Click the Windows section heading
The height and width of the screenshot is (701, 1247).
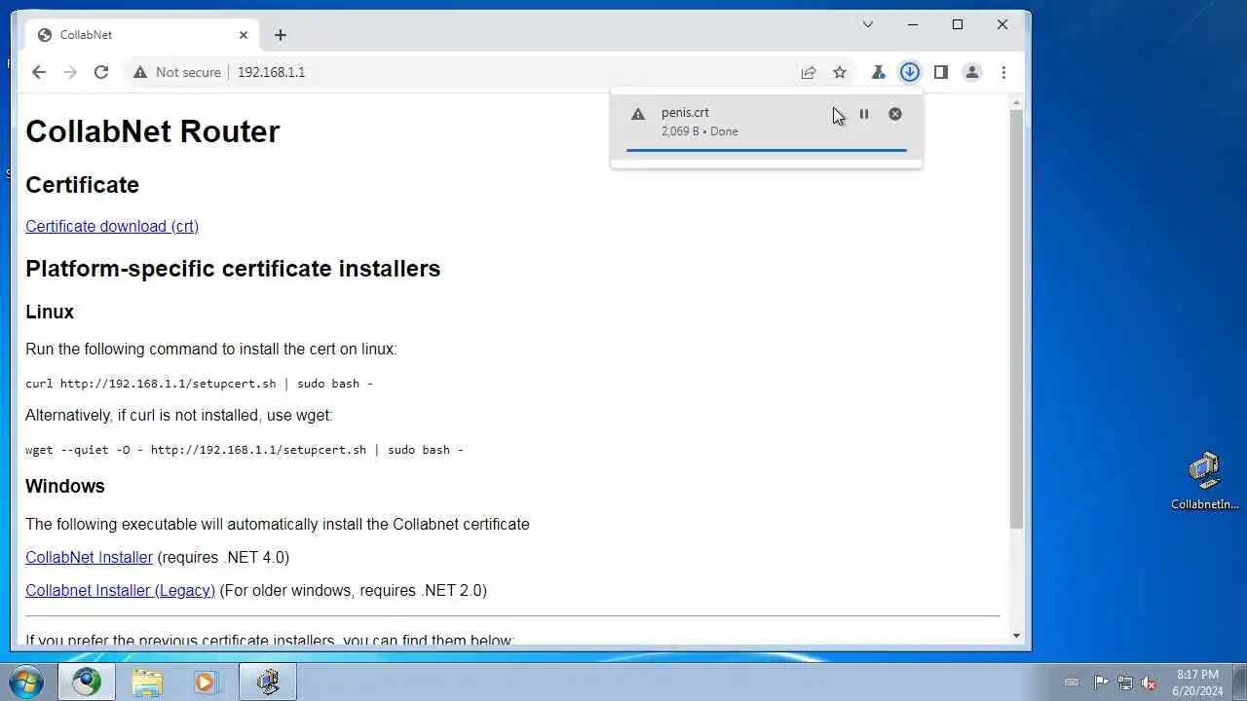(65, 486)
